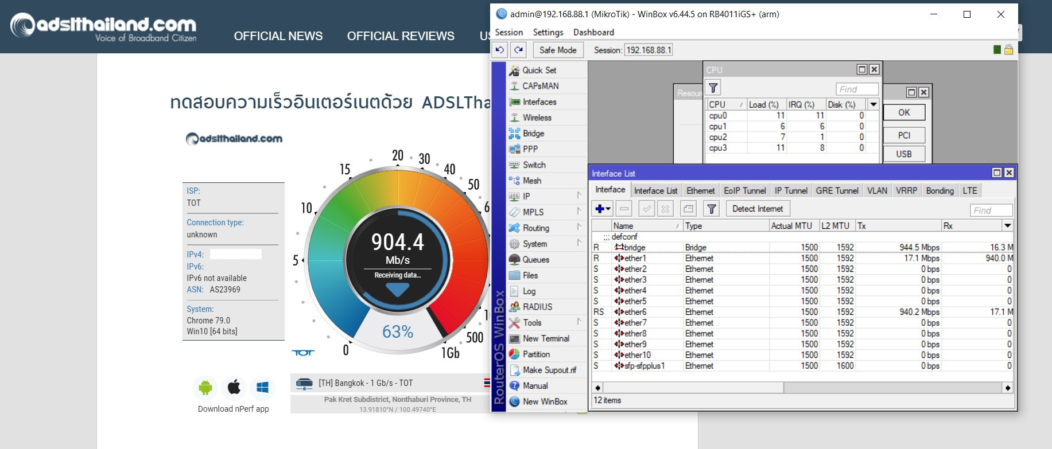
Task: Click Make Supout.rif entry
Action: click(x=549, y=370)
